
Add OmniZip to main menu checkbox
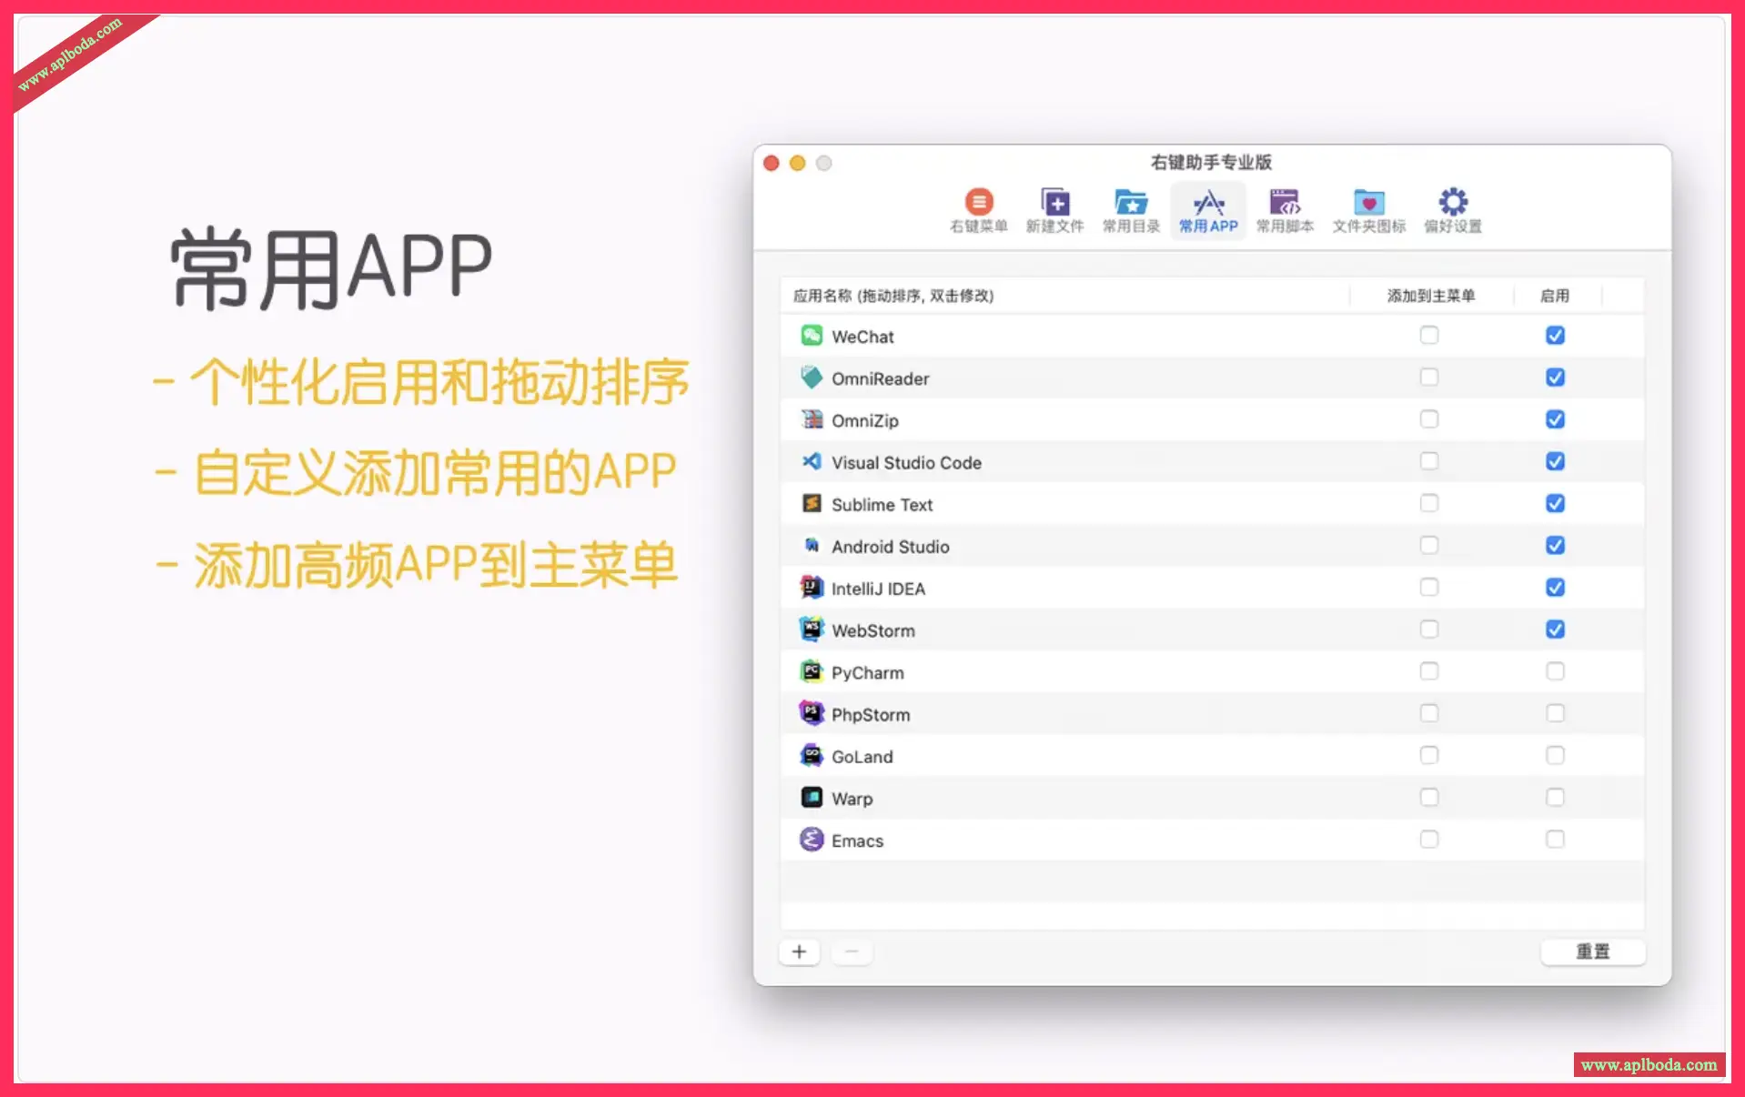tap(1429, 419)
